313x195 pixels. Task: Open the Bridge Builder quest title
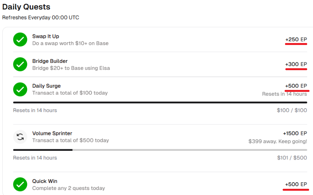pyautogui.click(x=50, y=61)
